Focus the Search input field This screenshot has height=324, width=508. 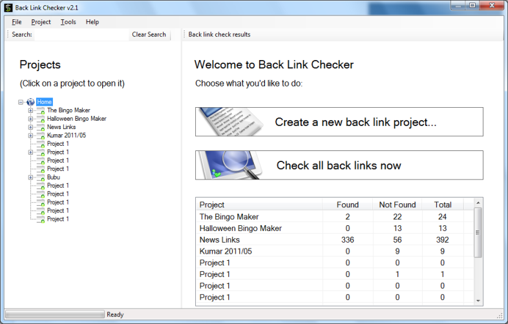pyautogui.click(x=81, y=34)
